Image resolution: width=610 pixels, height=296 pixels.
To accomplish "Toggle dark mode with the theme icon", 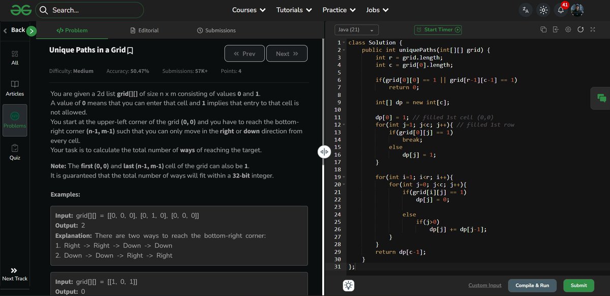I will tap(543, 10).
